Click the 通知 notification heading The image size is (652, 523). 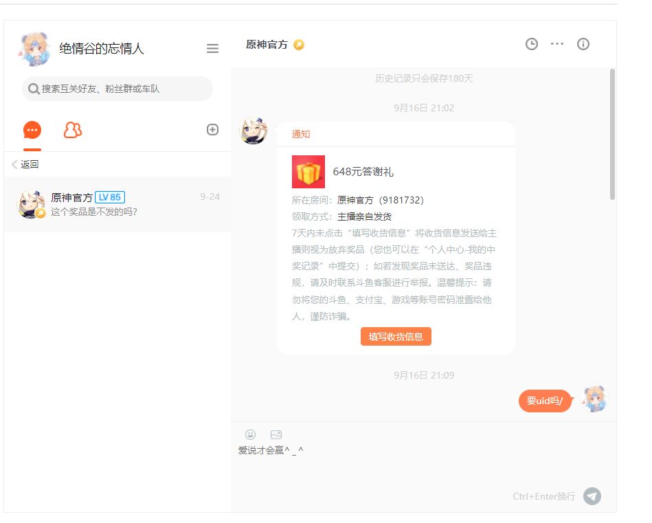pos(301,134)
